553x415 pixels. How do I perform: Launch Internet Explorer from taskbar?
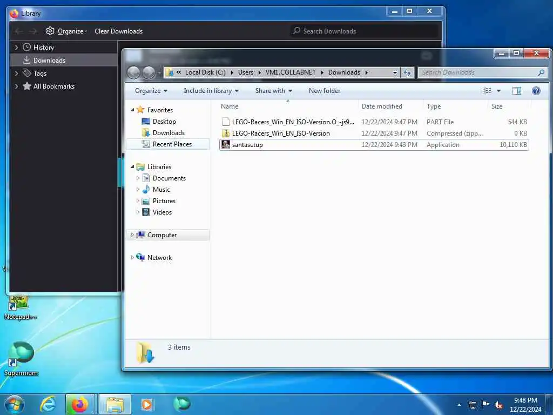48,404
